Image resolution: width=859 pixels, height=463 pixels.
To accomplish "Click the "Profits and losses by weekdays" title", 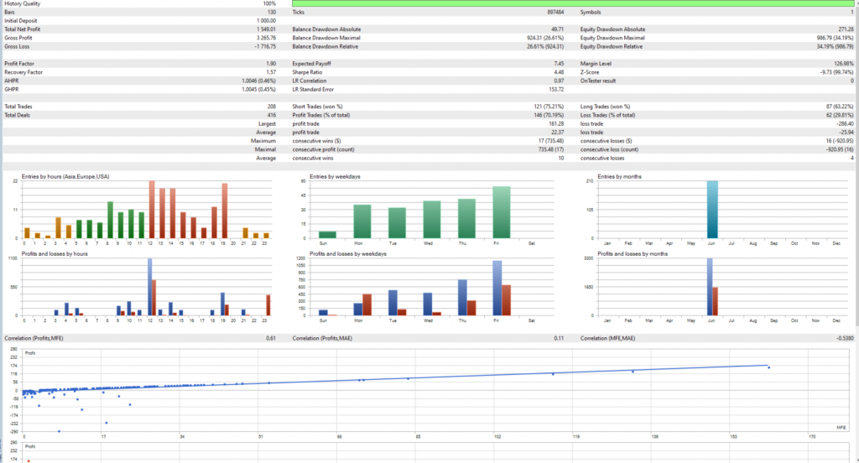I will click(348, 253).
